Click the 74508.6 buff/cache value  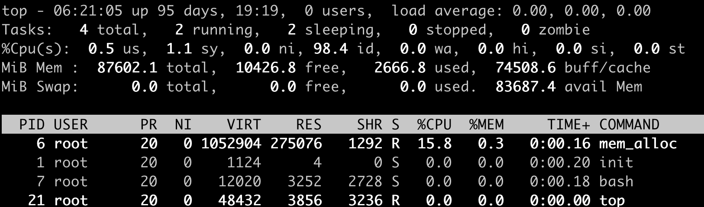(525, 68)
